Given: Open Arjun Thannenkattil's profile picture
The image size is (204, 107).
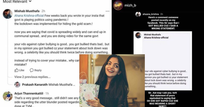Looking at the screenshot, I should (x=8, y=96).
